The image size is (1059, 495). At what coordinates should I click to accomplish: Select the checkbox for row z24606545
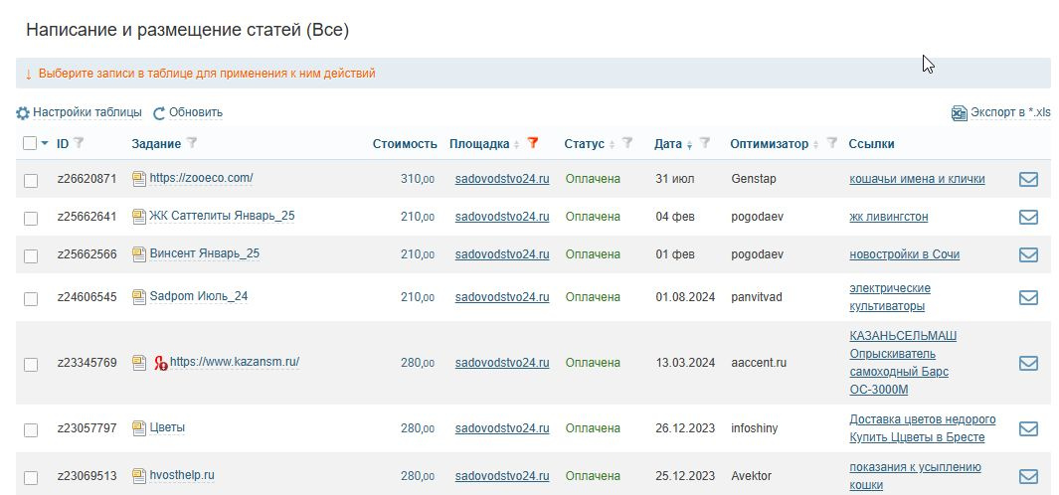click(x=31, y=298)
